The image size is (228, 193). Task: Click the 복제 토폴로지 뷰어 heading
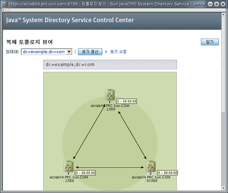click(x=29, y=42)
